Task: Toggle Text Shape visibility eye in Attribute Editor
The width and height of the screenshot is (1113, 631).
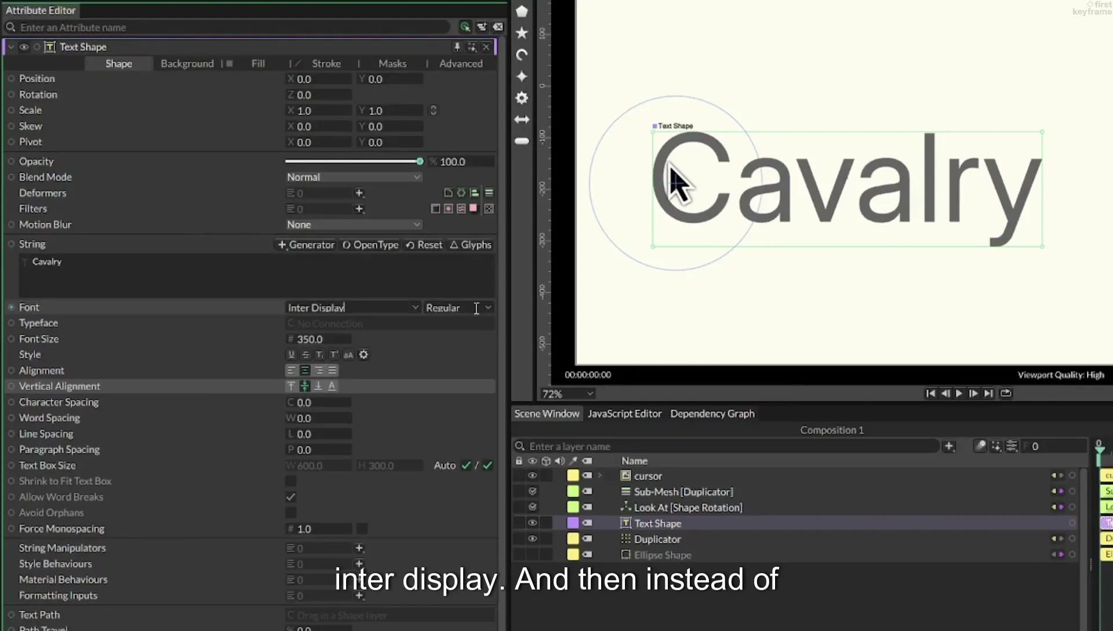Action: [24, 47]
